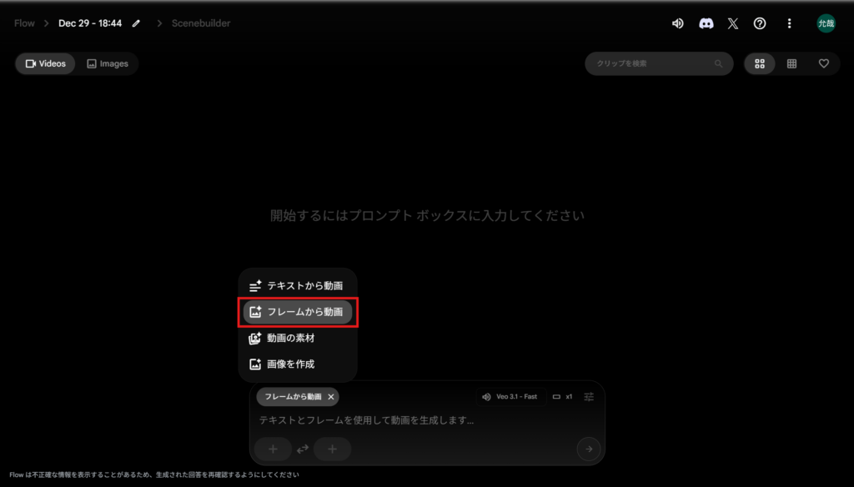Screen dimensions: 854x487
Task: Switch to the Images tab
Action: tap(108, 63)
